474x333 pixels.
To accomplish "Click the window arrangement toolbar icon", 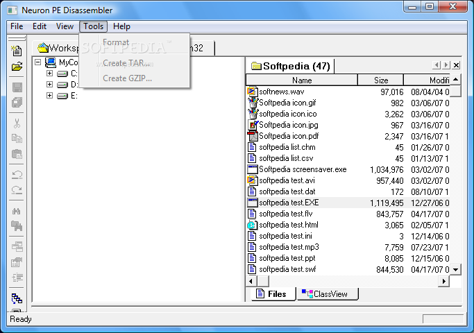I will [17, 246].
